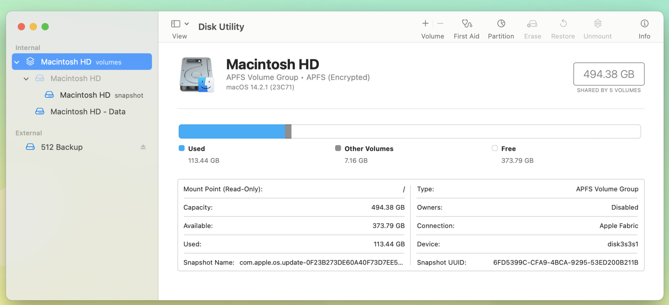Add a volume with the plus icon
Image resolution: width=669 pixels, height=305 pixels.
(425, 23)
